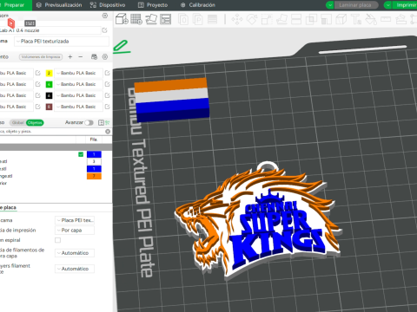Image resolution: width=417 pixels, height=312 pixels.
Task: Add a model with the cube-plus icon
Action: point(122,19)
